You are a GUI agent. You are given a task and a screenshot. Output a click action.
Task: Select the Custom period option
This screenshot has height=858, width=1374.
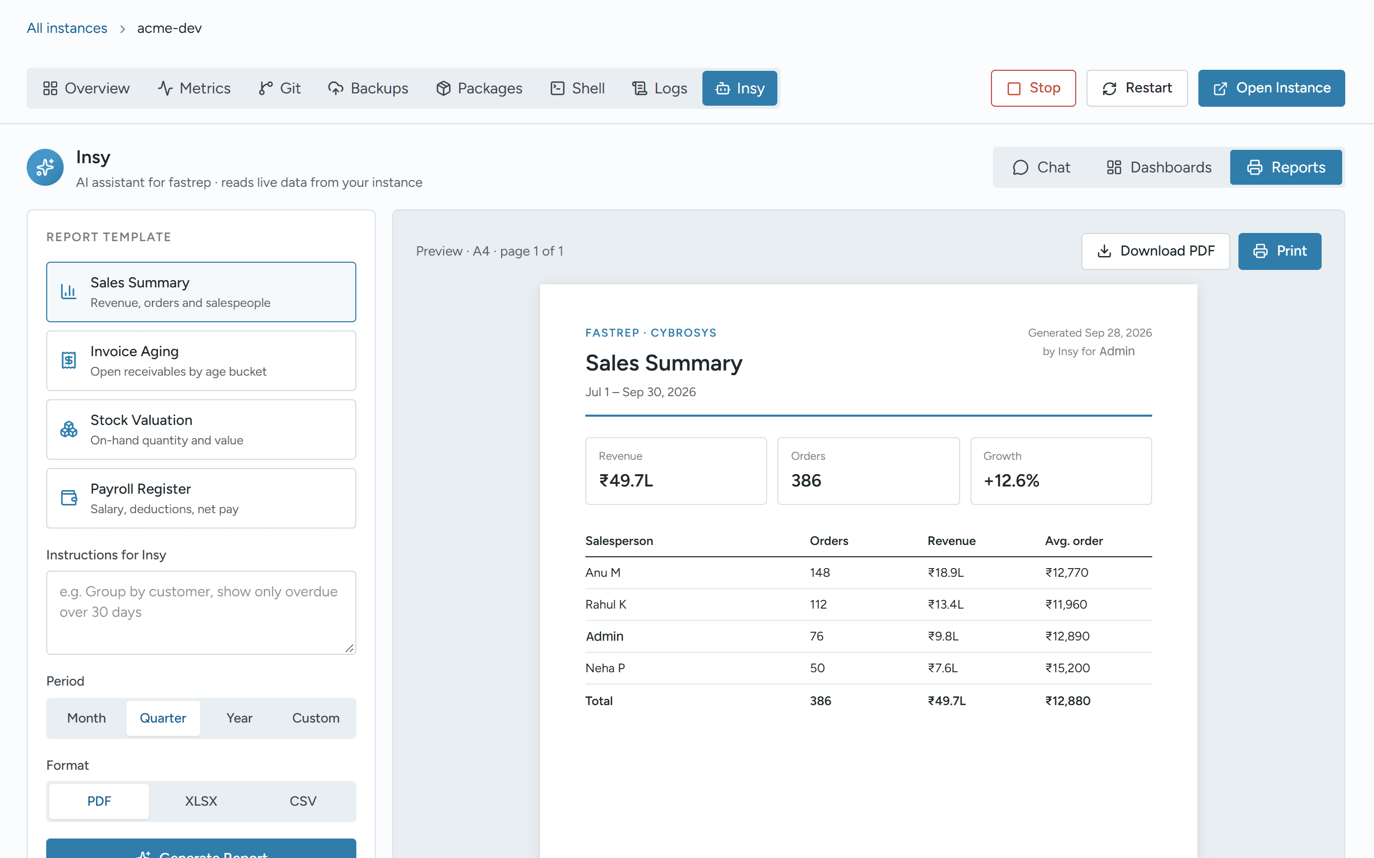coord(316,718)
